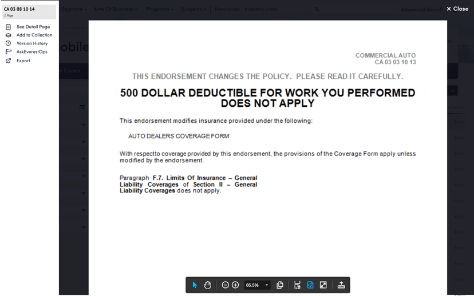This screenshot has height=296, width=474.
Task: Open Industry Links in navigation bar
Action: tap(260, 9)
